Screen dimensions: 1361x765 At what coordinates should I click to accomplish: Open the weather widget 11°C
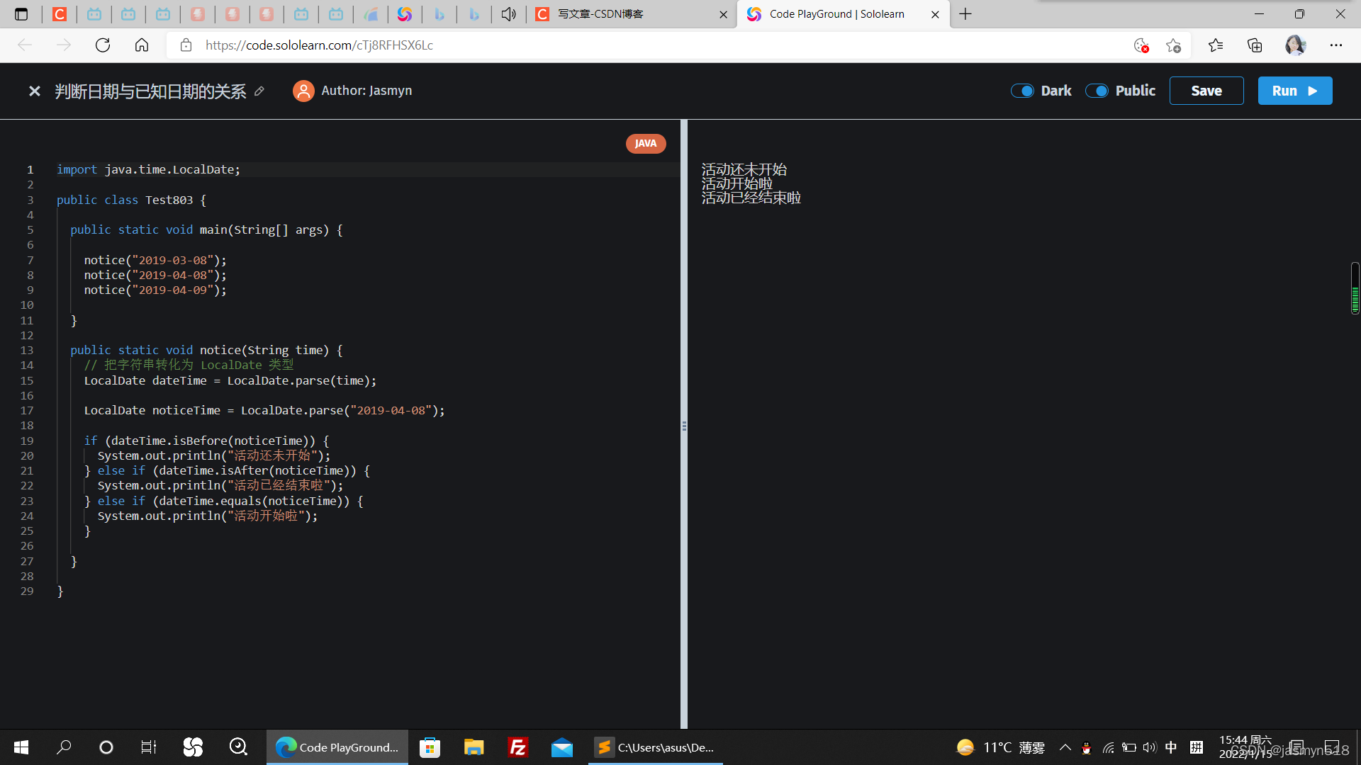click(1000, 747)
